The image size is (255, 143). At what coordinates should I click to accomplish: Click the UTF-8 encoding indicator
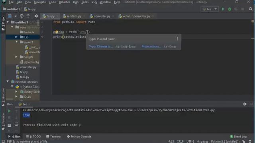190,141
